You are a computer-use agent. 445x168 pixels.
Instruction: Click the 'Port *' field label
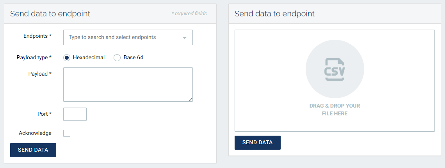pos(44,114)
